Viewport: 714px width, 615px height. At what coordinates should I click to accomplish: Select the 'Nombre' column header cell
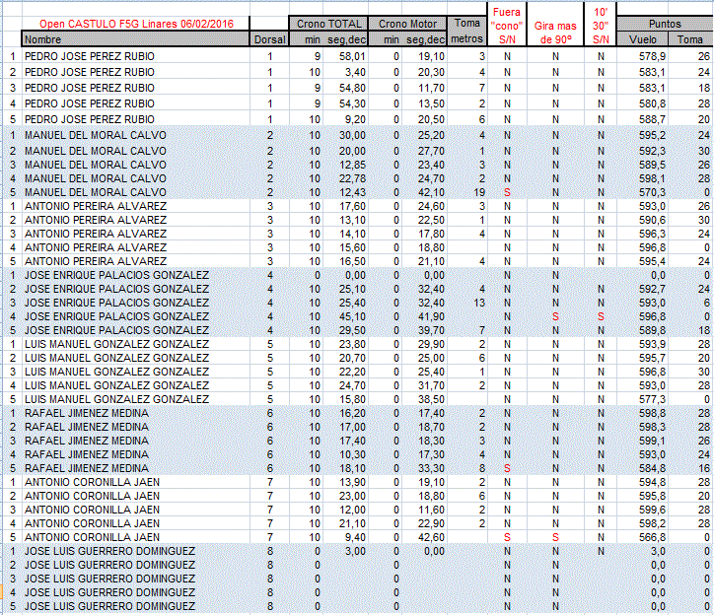click(x=135, y=39)
